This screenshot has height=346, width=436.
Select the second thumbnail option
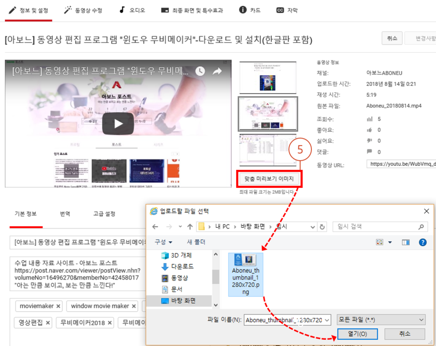point(268,114)
